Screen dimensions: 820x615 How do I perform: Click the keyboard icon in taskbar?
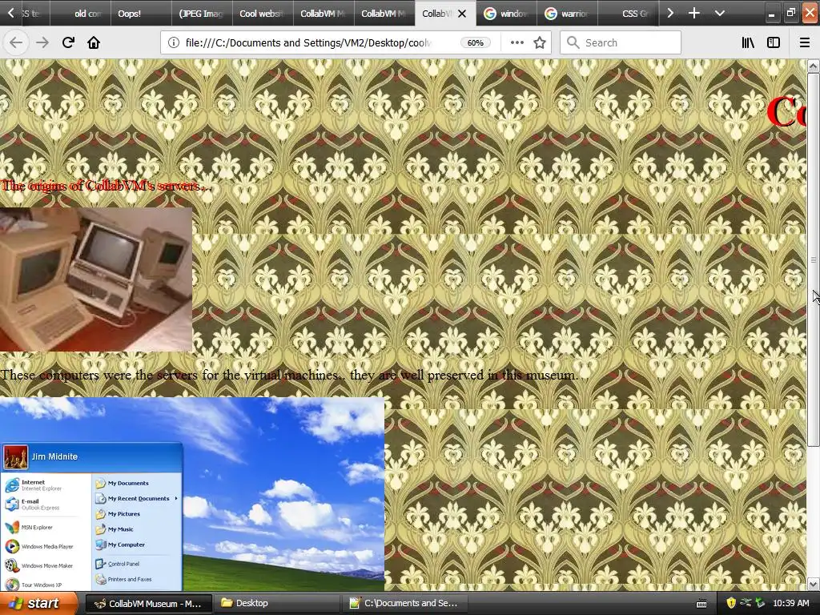pyautogui.click(x=701, y=604)
